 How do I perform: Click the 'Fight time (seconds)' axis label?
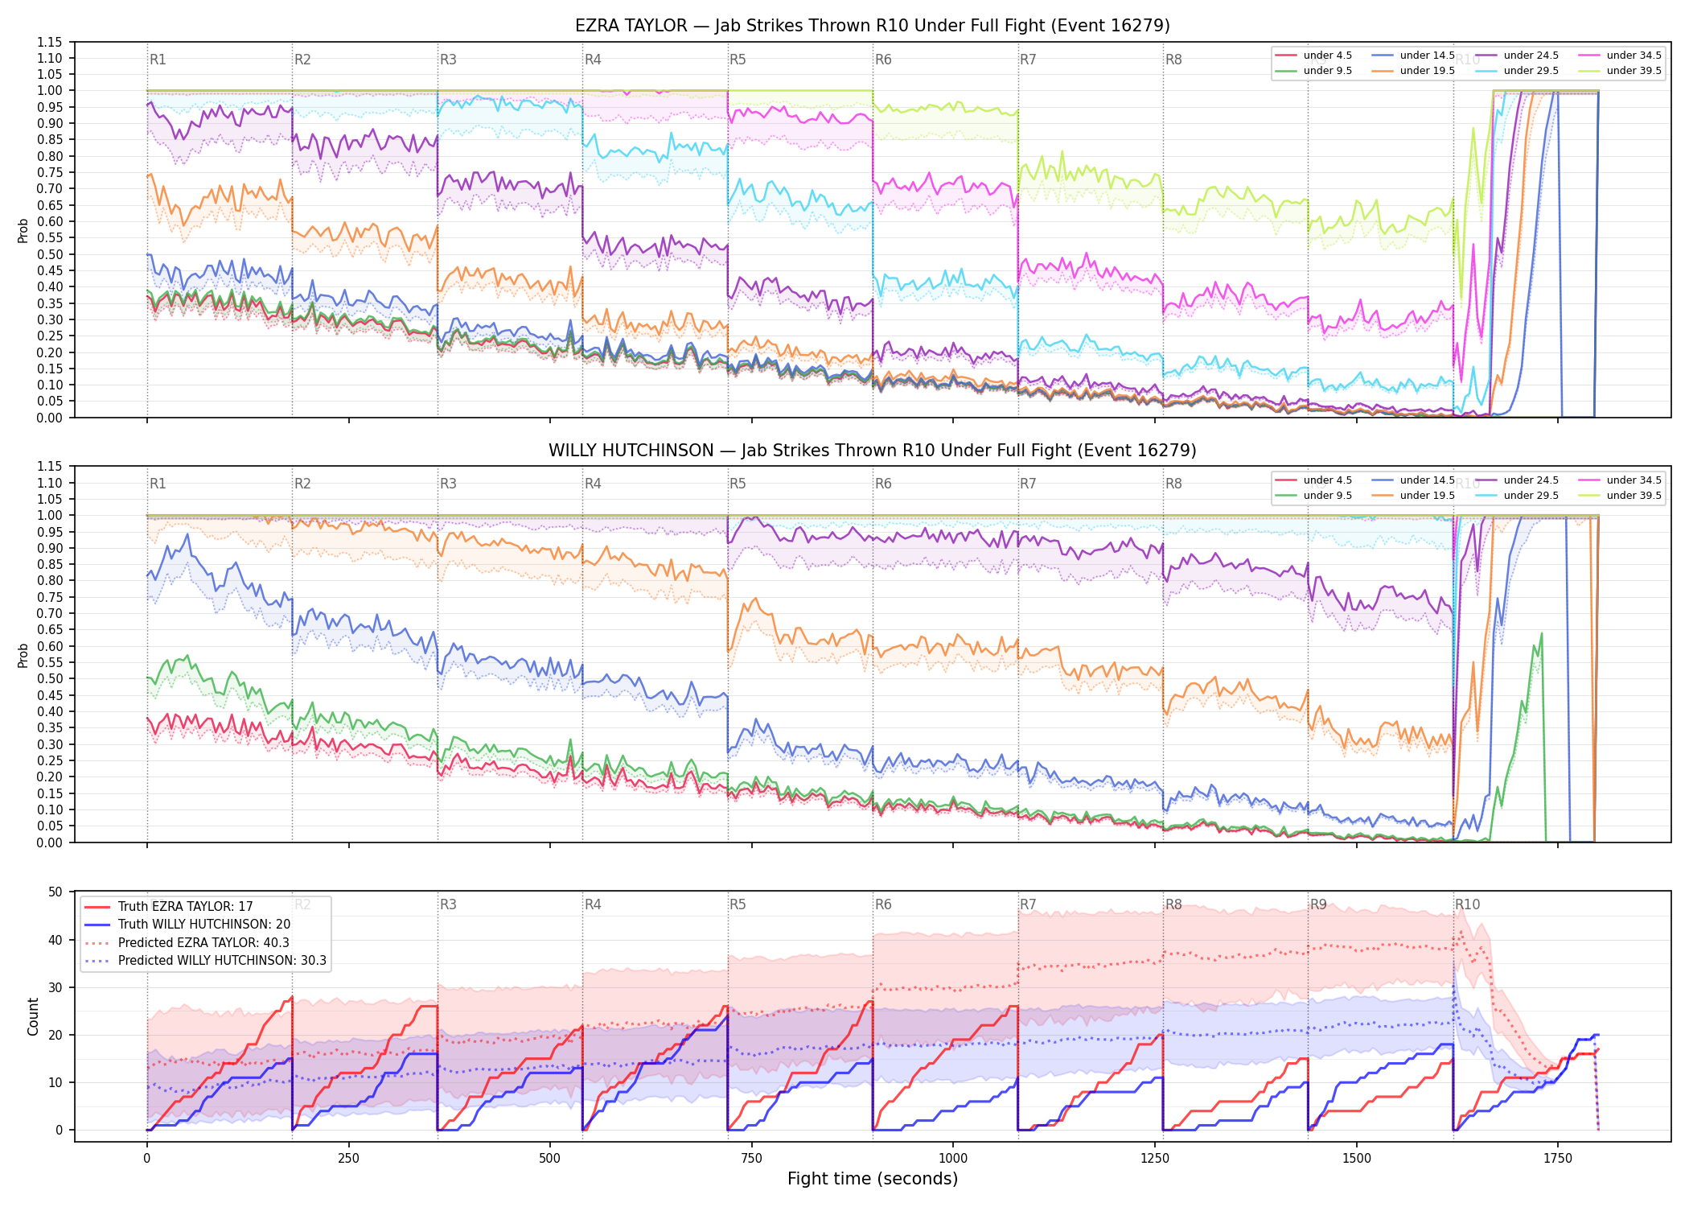pos(873,1180)
